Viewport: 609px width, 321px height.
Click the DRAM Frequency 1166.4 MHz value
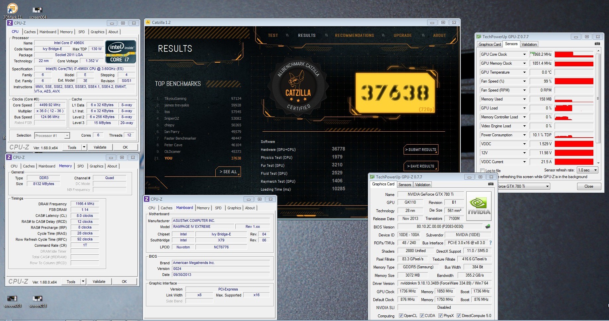pyautogui.click(x=85, y=204)
